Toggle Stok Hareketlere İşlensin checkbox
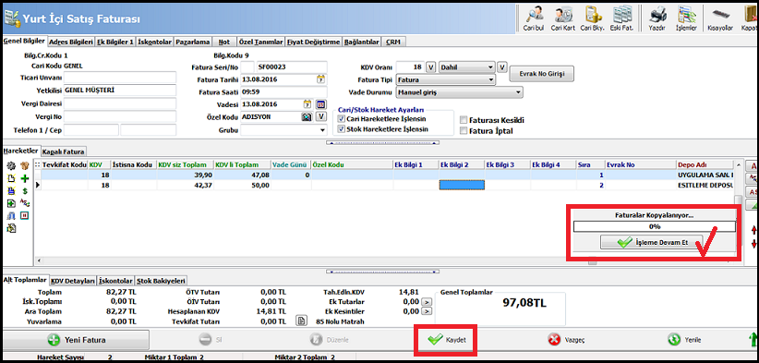 coord(342,129)
